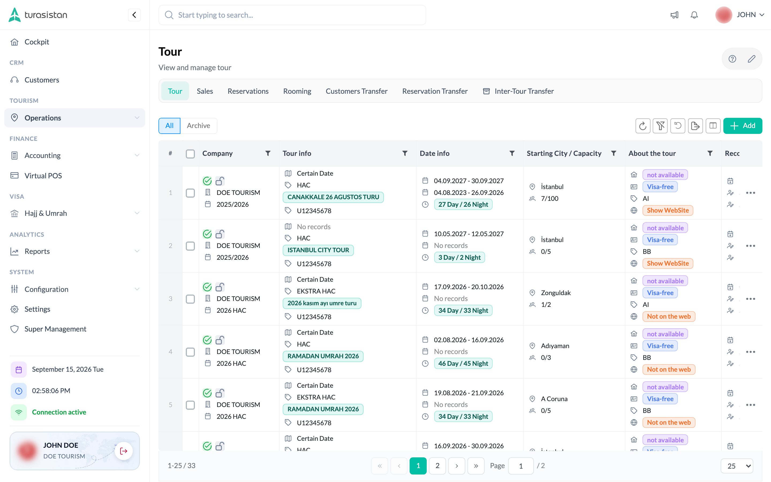Open the column chooser icon
Viewport: 771px width, 482px height.
point(713,126)
